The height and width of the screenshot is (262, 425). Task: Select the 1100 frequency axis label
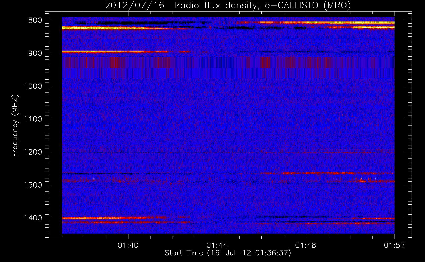[x=33, y=119]
